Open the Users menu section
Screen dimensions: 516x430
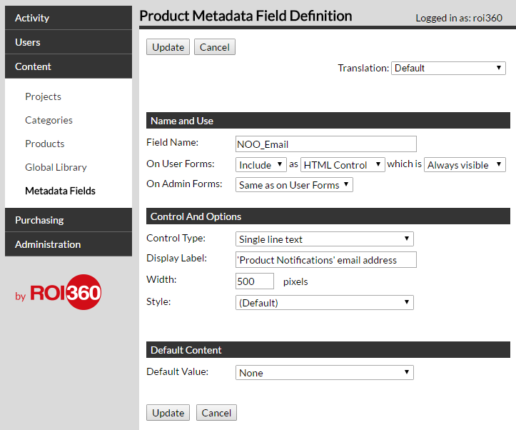click(x=68, y=42)
